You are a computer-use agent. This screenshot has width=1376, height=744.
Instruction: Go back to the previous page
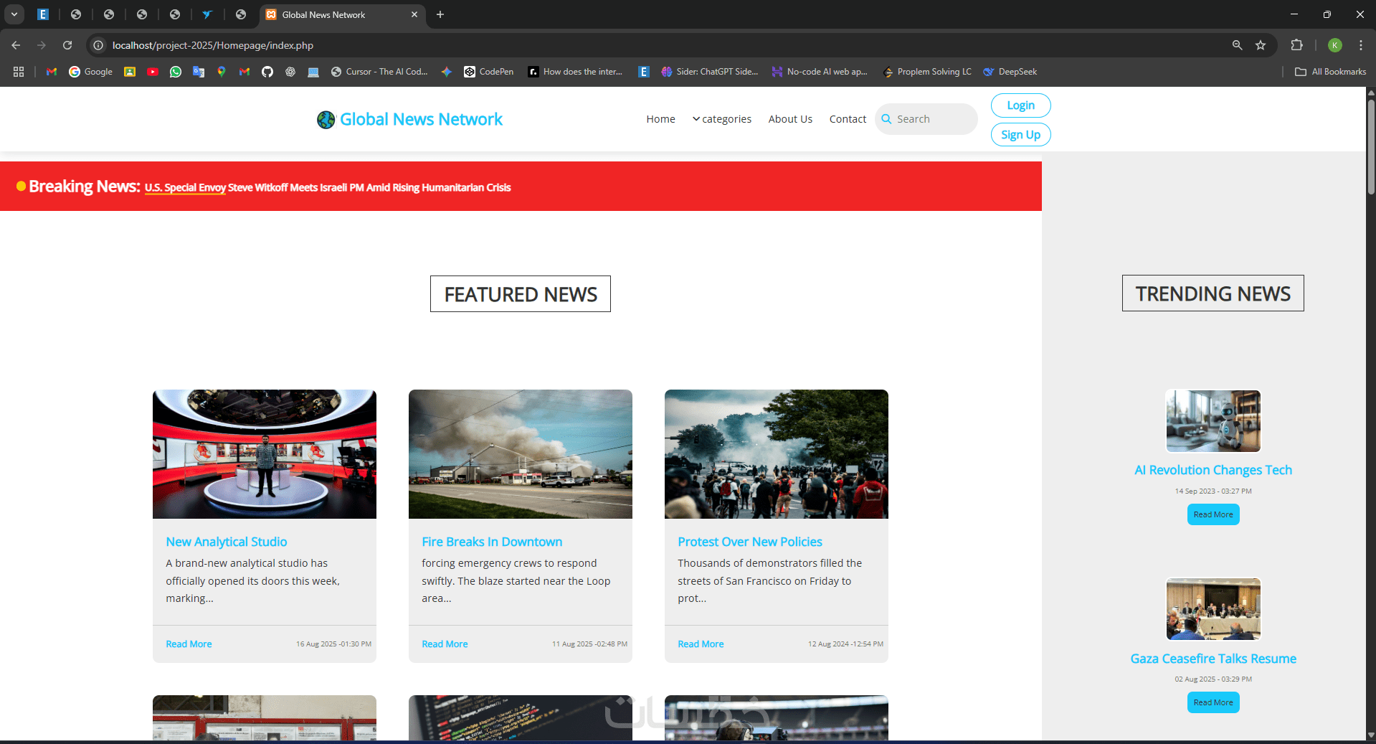[16, 45]
